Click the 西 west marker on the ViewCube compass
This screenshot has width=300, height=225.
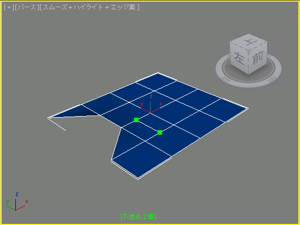(x=226, y=78)
